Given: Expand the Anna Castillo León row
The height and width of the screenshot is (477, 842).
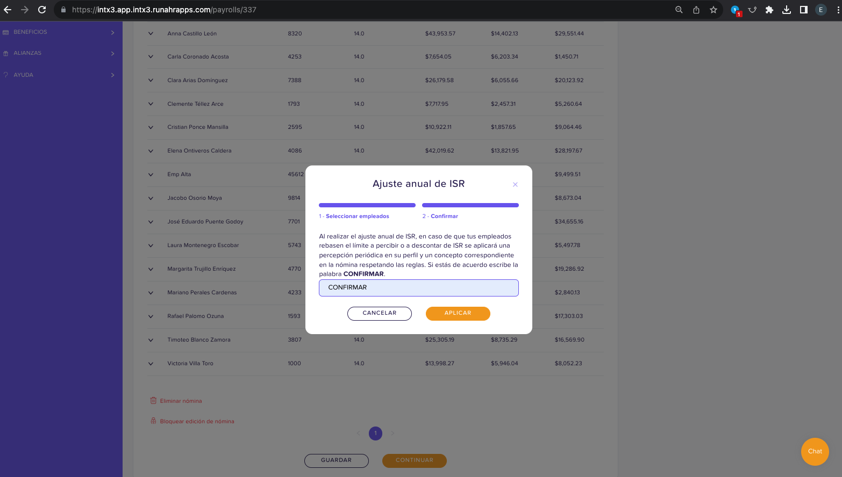Looking at the screenshot, I should coord(151,33).
